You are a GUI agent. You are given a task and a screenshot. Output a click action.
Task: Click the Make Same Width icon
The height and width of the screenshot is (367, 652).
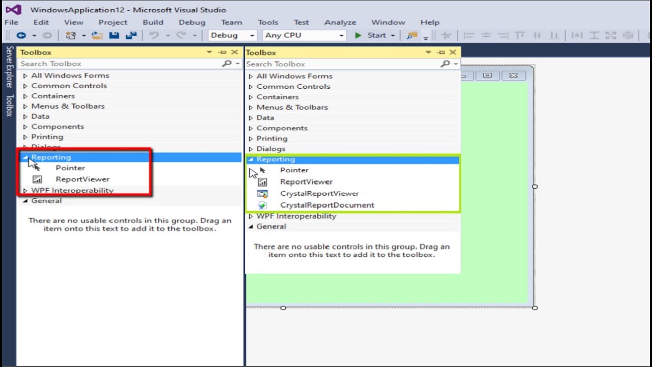click(x=577, y=35)
